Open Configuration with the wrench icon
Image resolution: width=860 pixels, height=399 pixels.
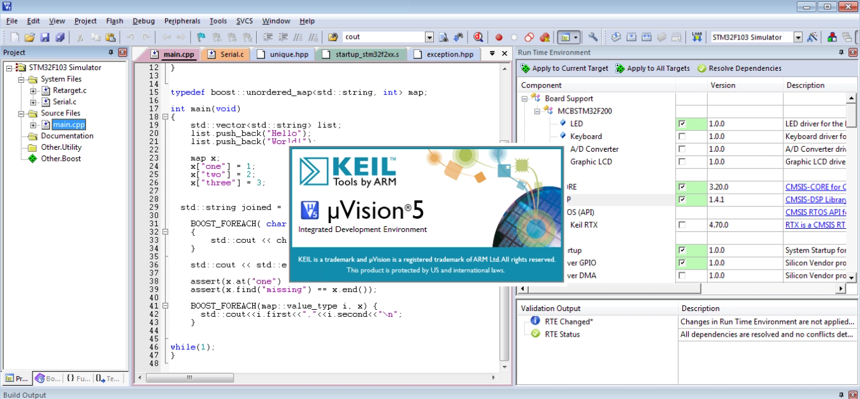click(593, 37)
